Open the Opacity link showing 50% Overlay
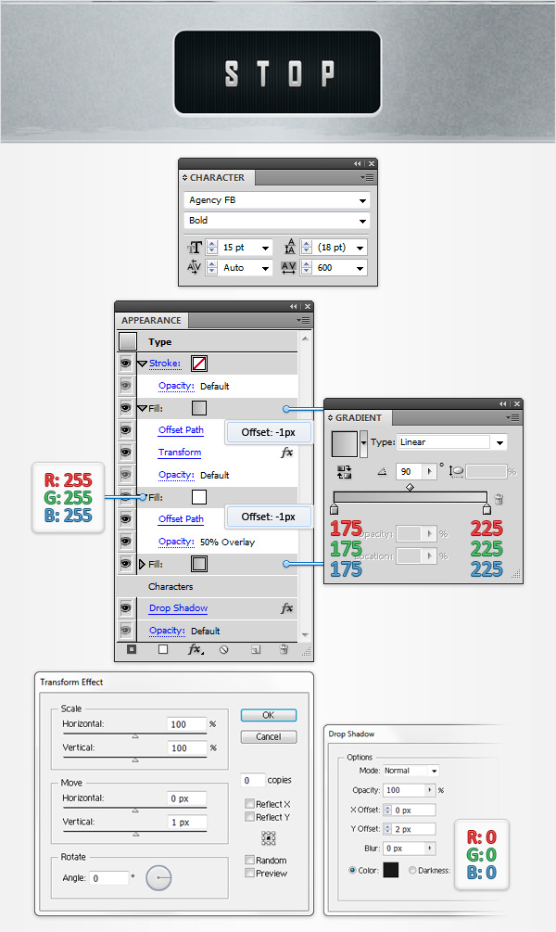The height and width of the screenshot is (932, 556). pyautogui.click(x=176, y=542)
